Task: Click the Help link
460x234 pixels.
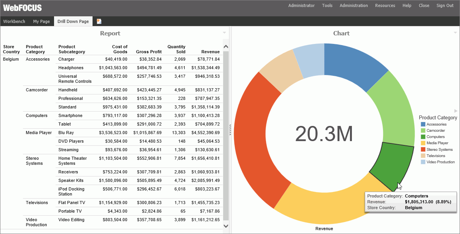Action: [x=407, y=5]
